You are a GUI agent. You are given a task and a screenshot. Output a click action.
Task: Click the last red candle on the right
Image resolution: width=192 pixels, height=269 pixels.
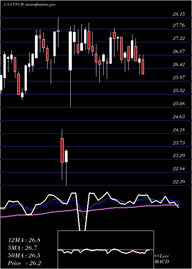coord(143,67)
